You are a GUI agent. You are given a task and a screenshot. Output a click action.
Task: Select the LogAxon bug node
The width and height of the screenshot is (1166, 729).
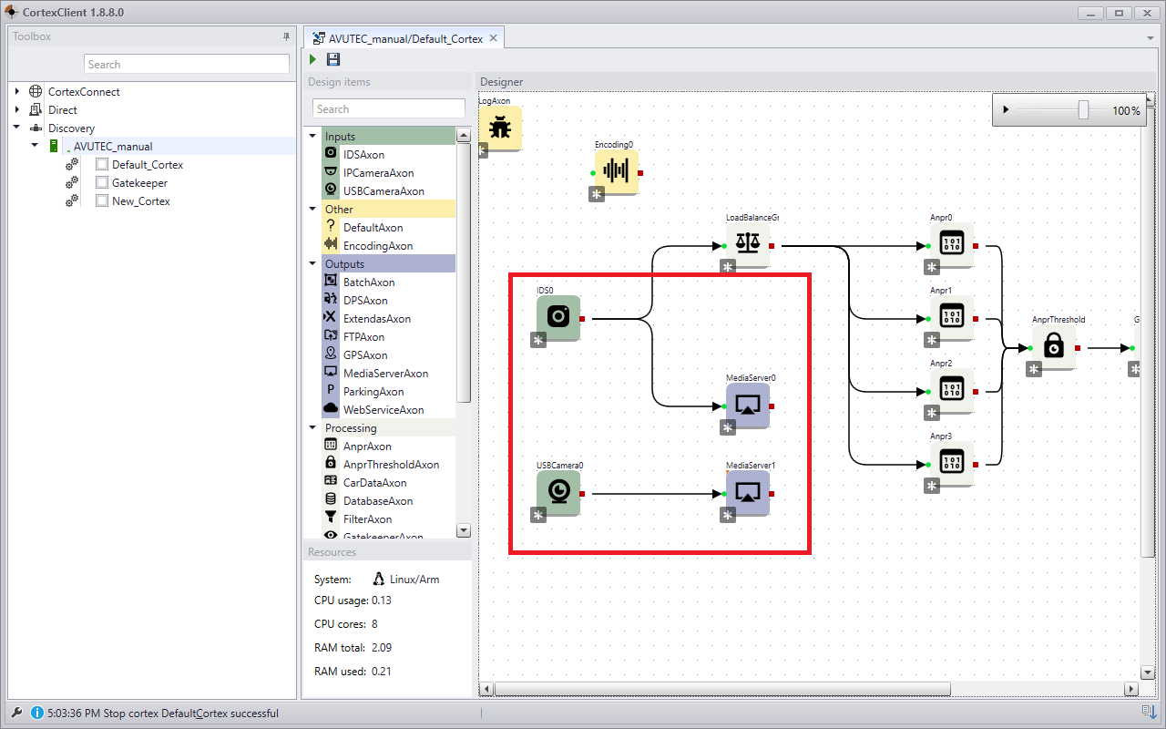pyautogui.click(x=499, y=128)
